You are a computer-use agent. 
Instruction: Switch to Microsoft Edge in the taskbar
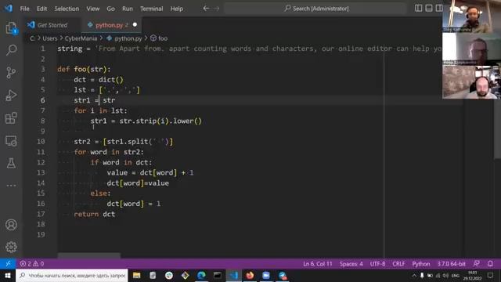pyautogui.click(x=201, y=275)
